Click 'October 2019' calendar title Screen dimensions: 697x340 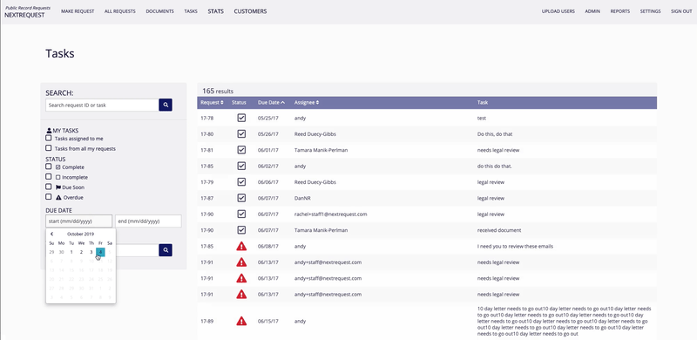pyautogui.click(x=80, y=234)
